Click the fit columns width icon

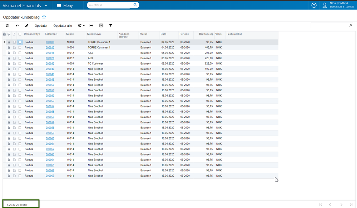(x=91, y=25)
